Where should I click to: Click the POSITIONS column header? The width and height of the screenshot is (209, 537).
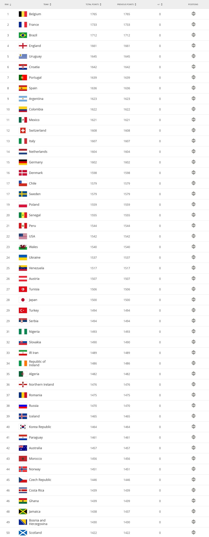[193, 4]
